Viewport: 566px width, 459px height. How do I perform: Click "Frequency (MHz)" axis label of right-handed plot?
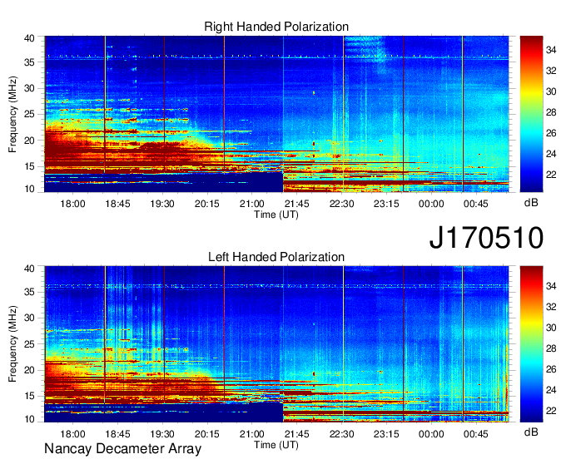[12, 114]
